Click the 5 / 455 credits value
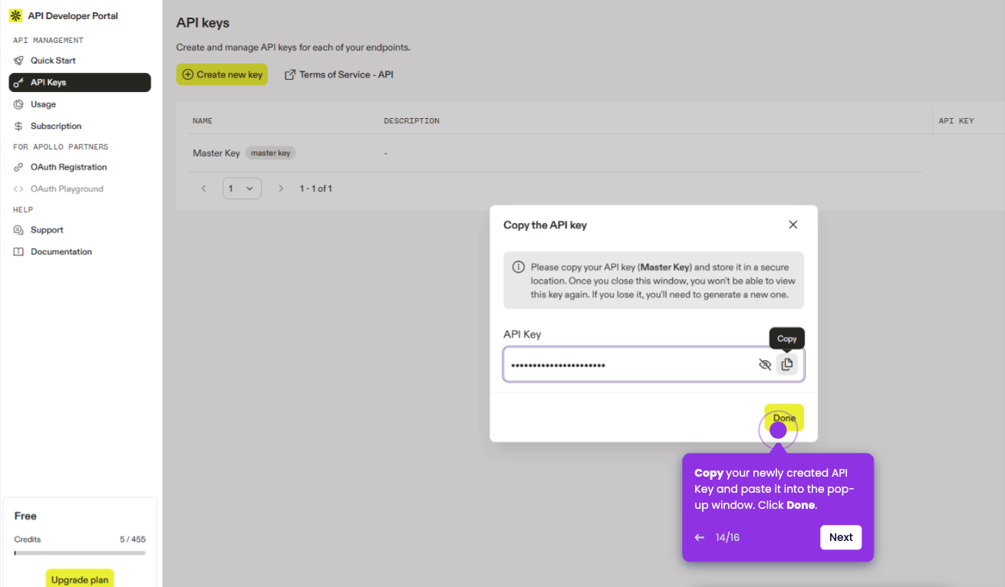 (133, 539)
